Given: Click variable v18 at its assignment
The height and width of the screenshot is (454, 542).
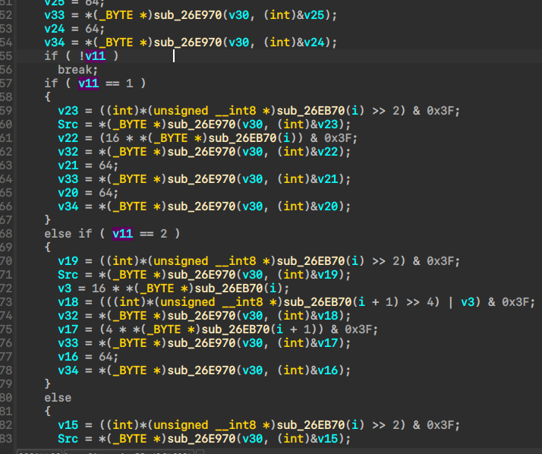Looking at the screenshot, I should coord(68,302).
